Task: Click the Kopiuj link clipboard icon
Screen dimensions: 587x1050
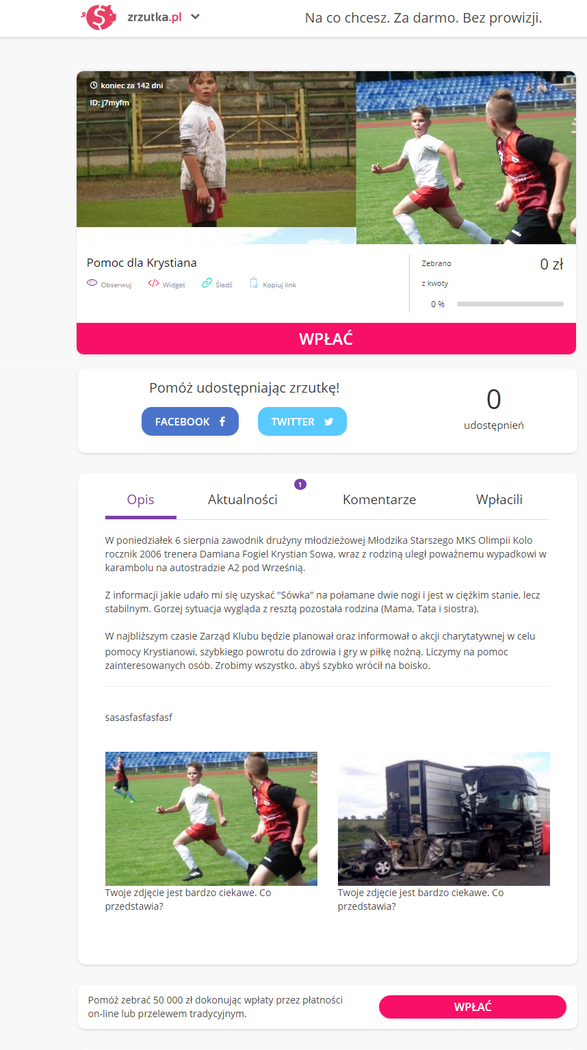Action: tap(254, 283)
